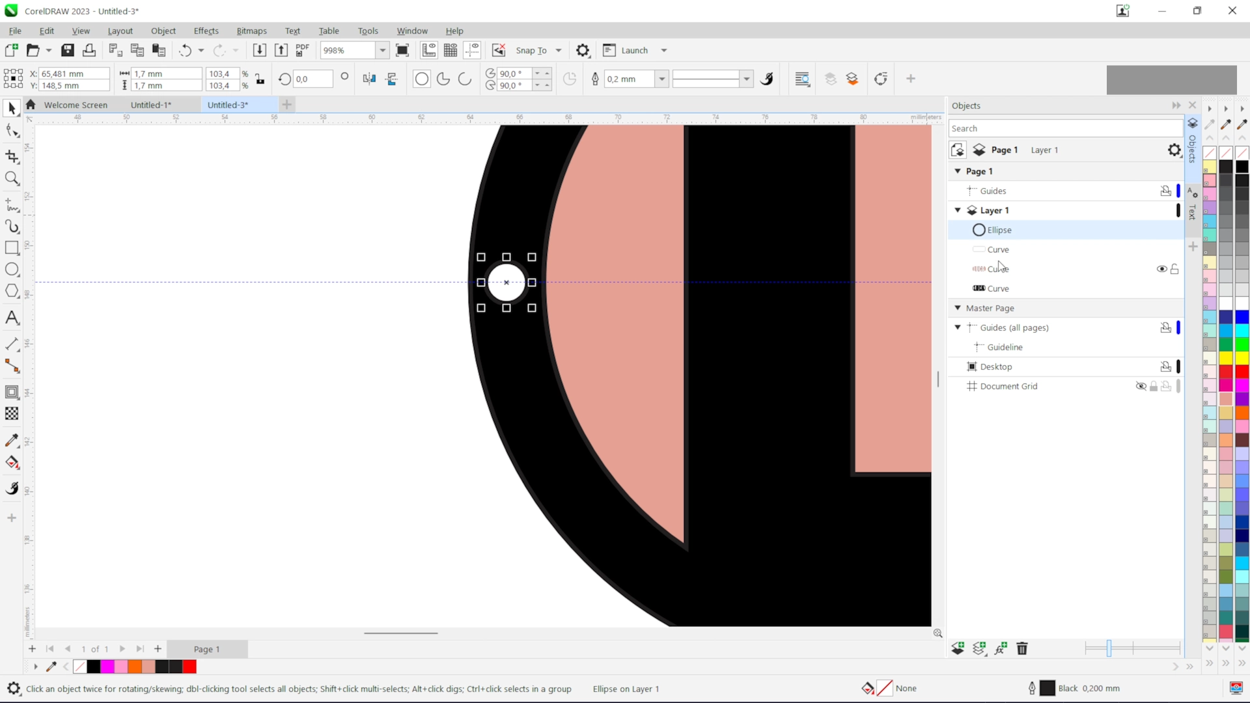This screenshot has width=1250, height=703.
Task: Open the File menu
Action: coord(15,31)
